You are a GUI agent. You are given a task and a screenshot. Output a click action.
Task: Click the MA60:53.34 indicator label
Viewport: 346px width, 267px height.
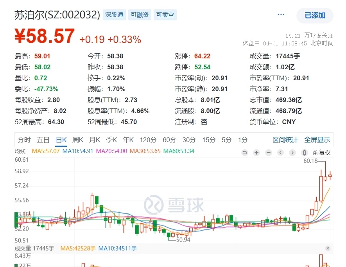[179, 151]
